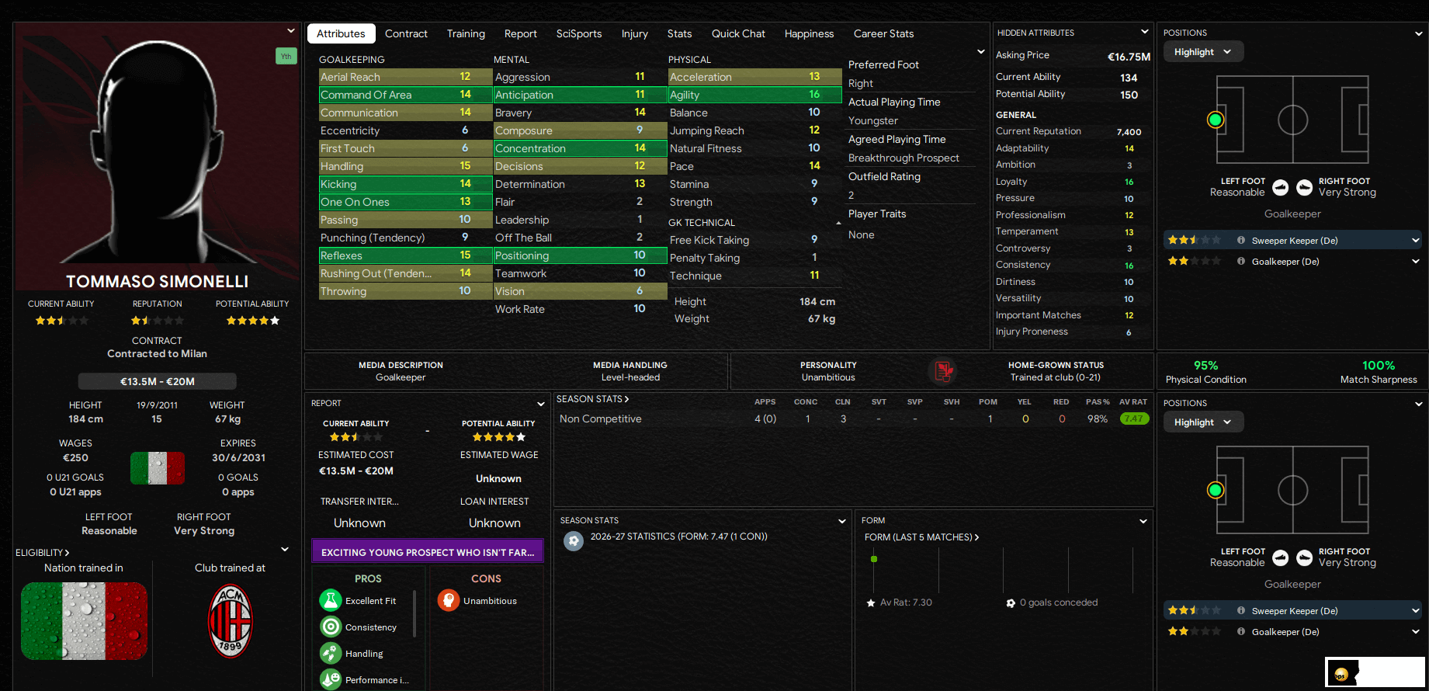The image size is (1429, 691).
Task: Click the Consistency pros icon
Action: [x=331, y=627]
